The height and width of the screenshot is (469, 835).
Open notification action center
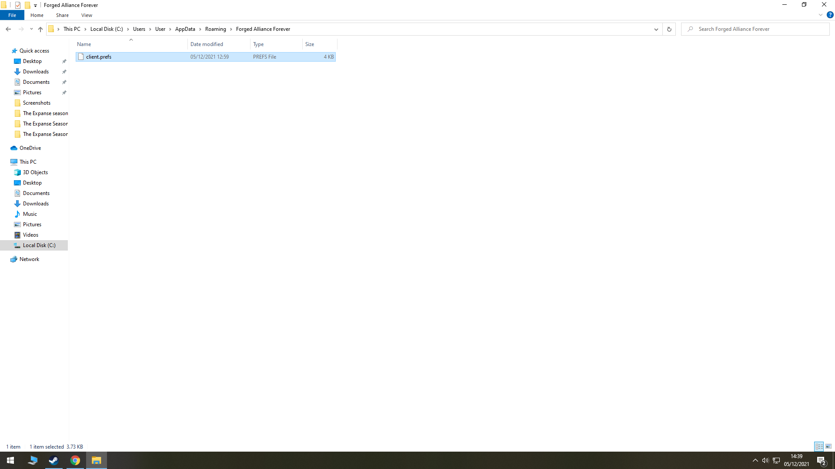[822, 460]
